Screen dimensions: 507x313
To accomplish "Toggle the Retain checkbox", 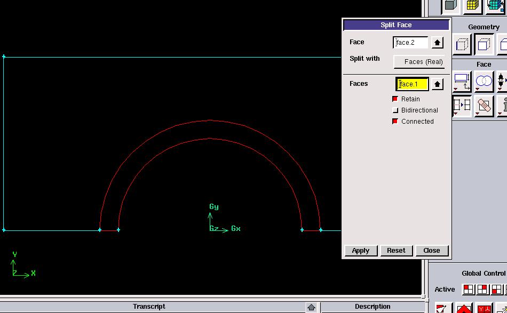I will (x=395, y=99).
